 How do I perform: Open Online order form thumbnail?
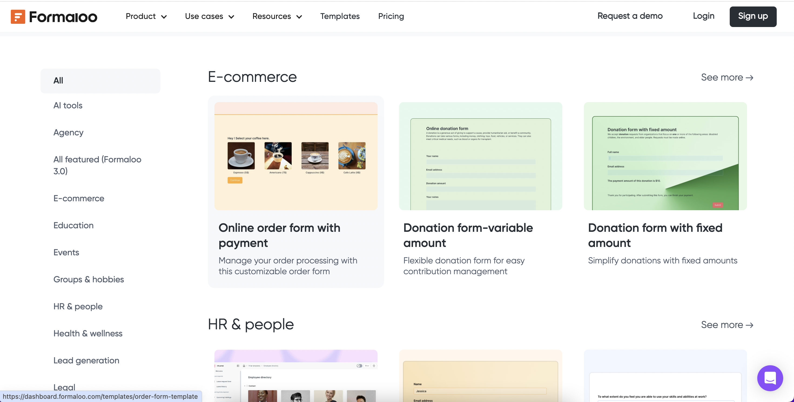coord(296,156)
